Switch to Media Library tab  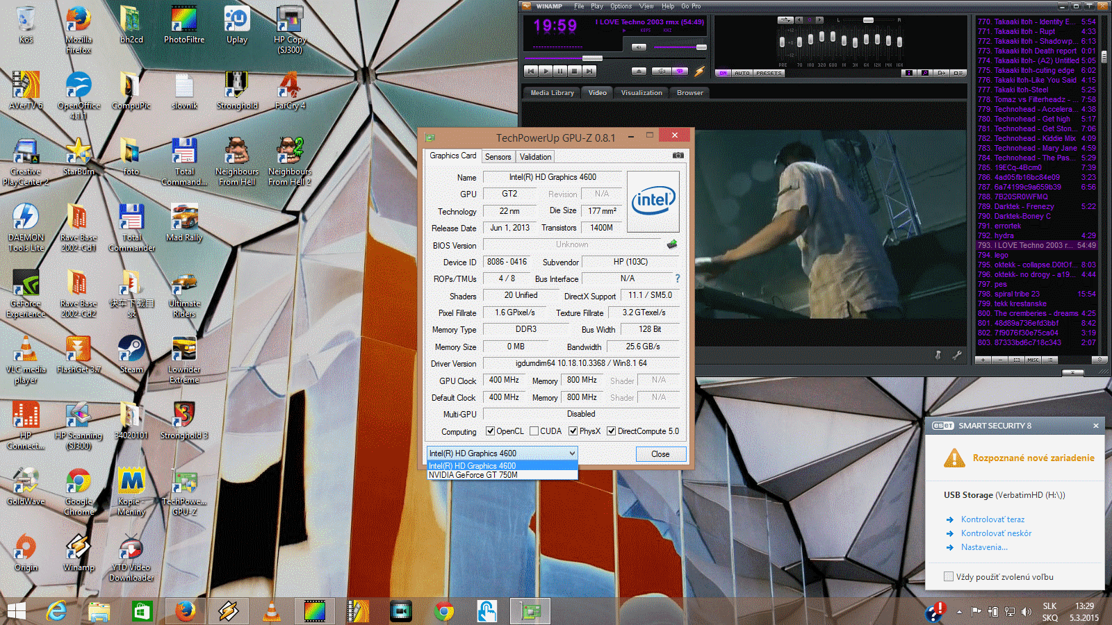pos(553,92)
